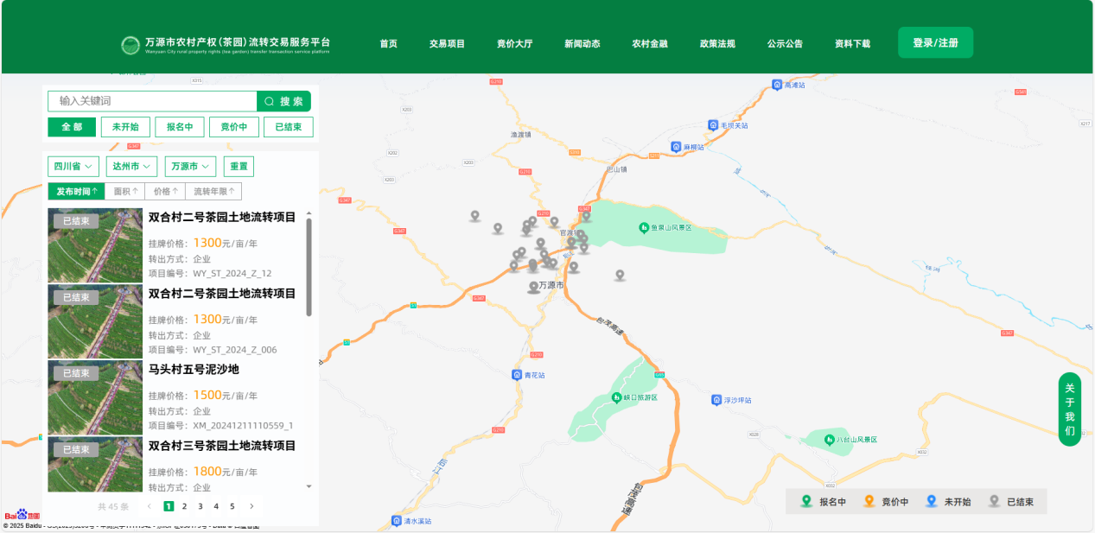Open the 达州市 city dropdown
Viewport: 1095px width, 533px height.
(132, 166)
